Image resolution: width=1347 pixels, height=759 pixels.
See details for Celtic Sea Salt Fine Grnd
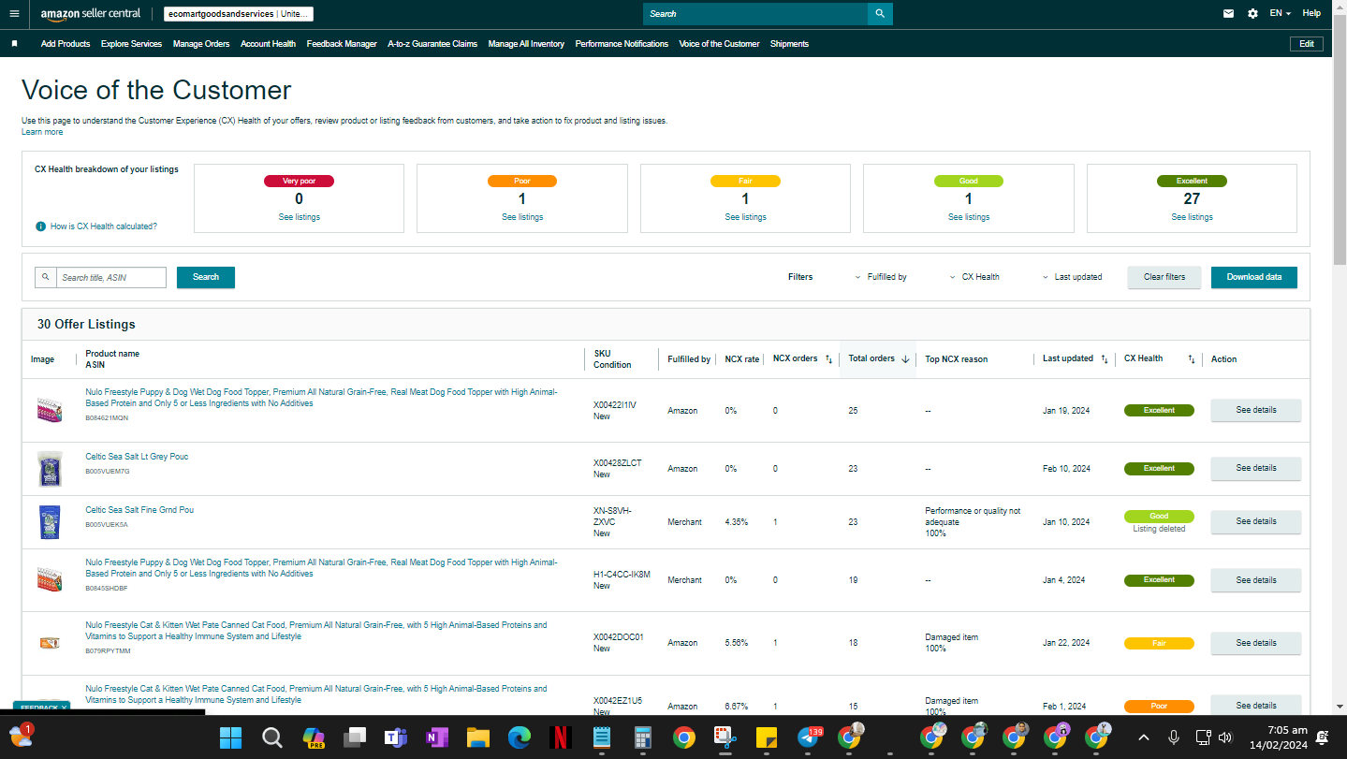coord(1256,521)
